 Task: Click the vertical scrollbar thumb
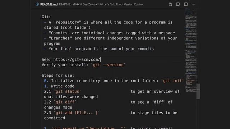coord(198,91)
